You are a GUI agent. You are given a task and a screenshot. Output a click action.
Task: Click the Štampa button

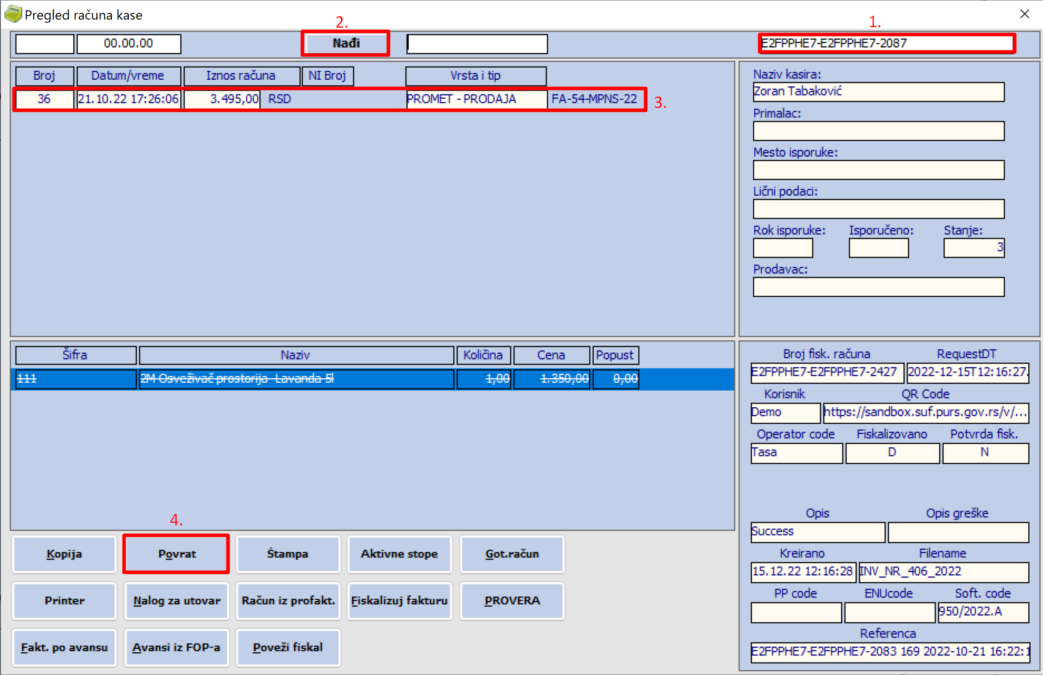(287, 554)
